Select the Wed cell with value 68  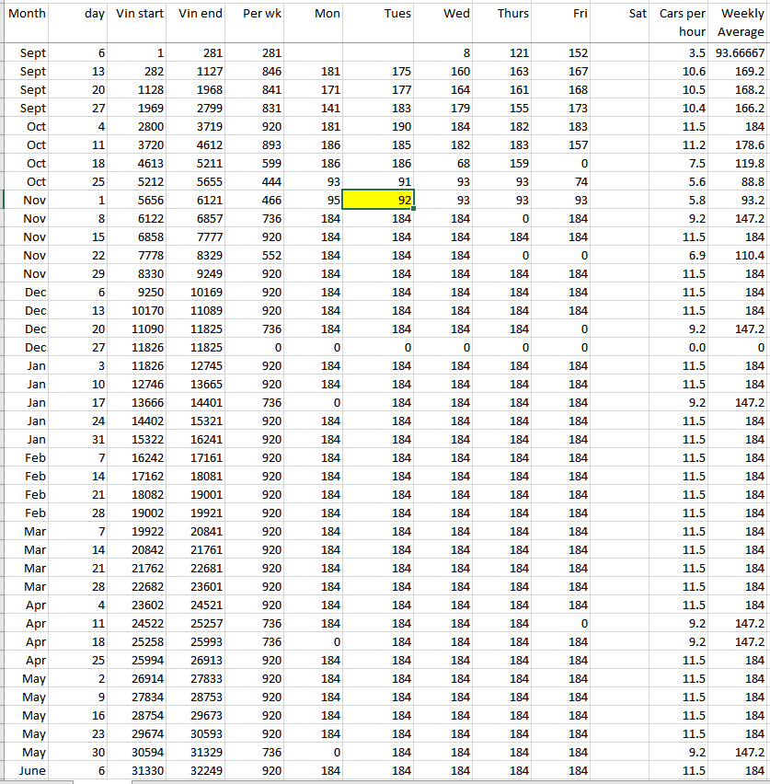[x=443, y=163]
